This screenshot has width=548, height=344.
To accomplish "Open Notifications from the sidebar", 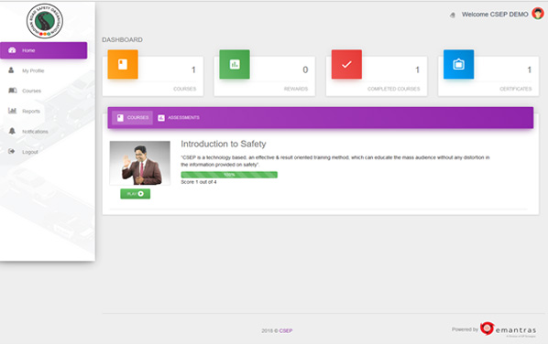I will coord(35,132).
